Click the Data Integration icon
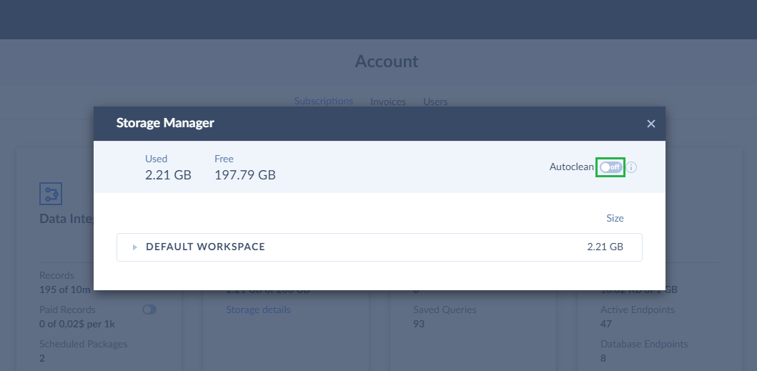 (51, 194)
